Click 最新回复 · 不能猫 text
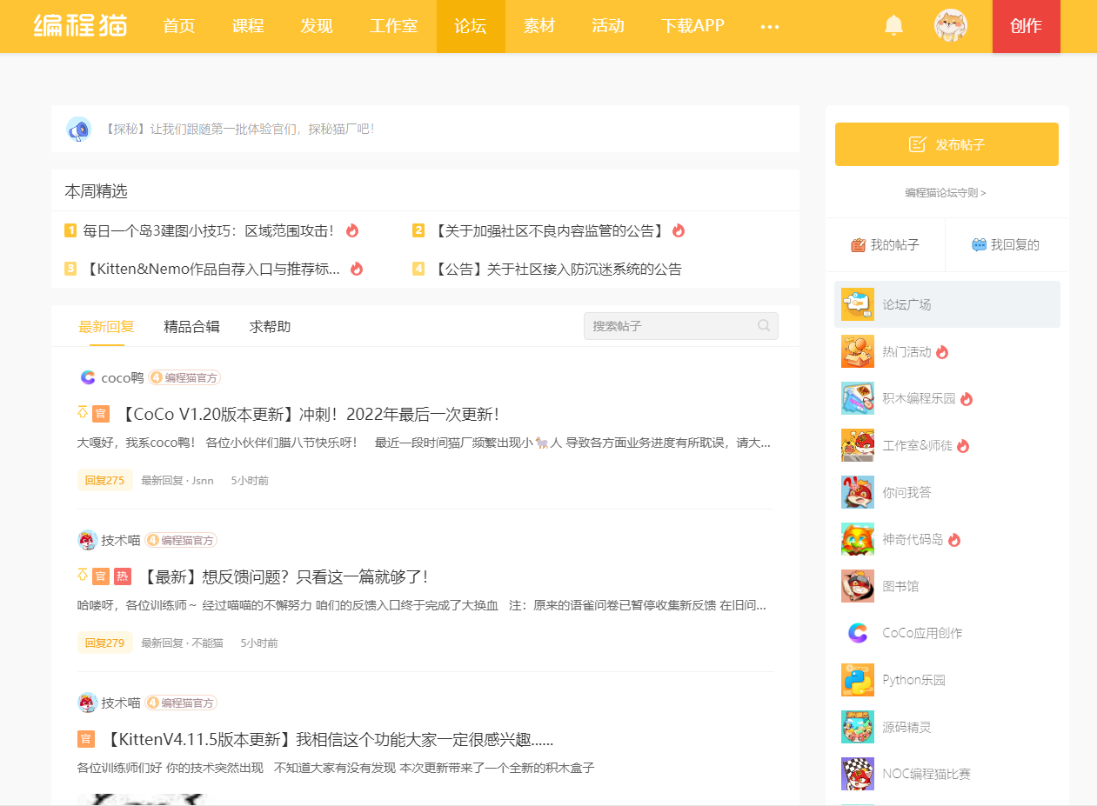The width and height of the screenshot is (1097, 806). point(183,643)
